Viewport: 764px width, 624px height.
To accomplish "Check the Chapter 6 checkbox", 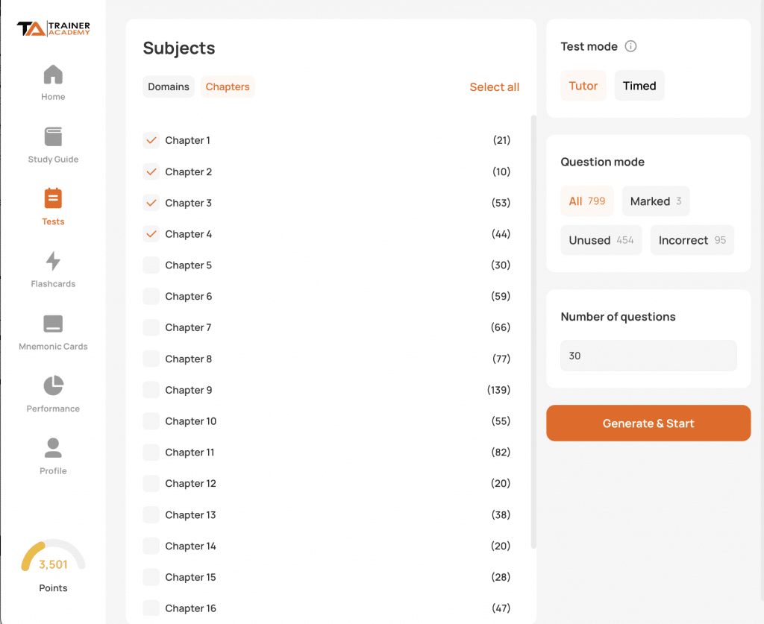I will [151, 297].
